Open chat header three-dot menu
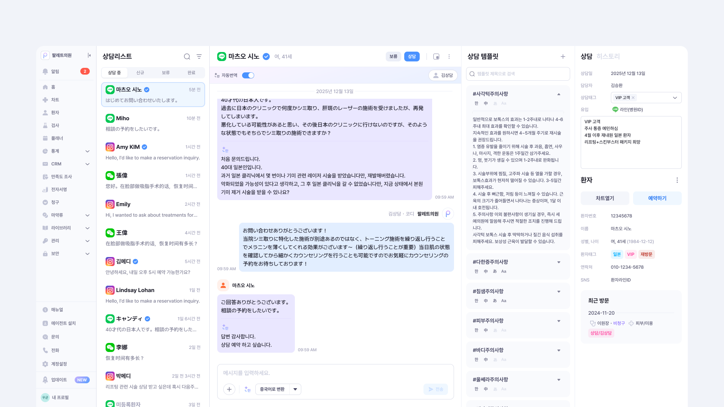 click(x=449, y=57)
